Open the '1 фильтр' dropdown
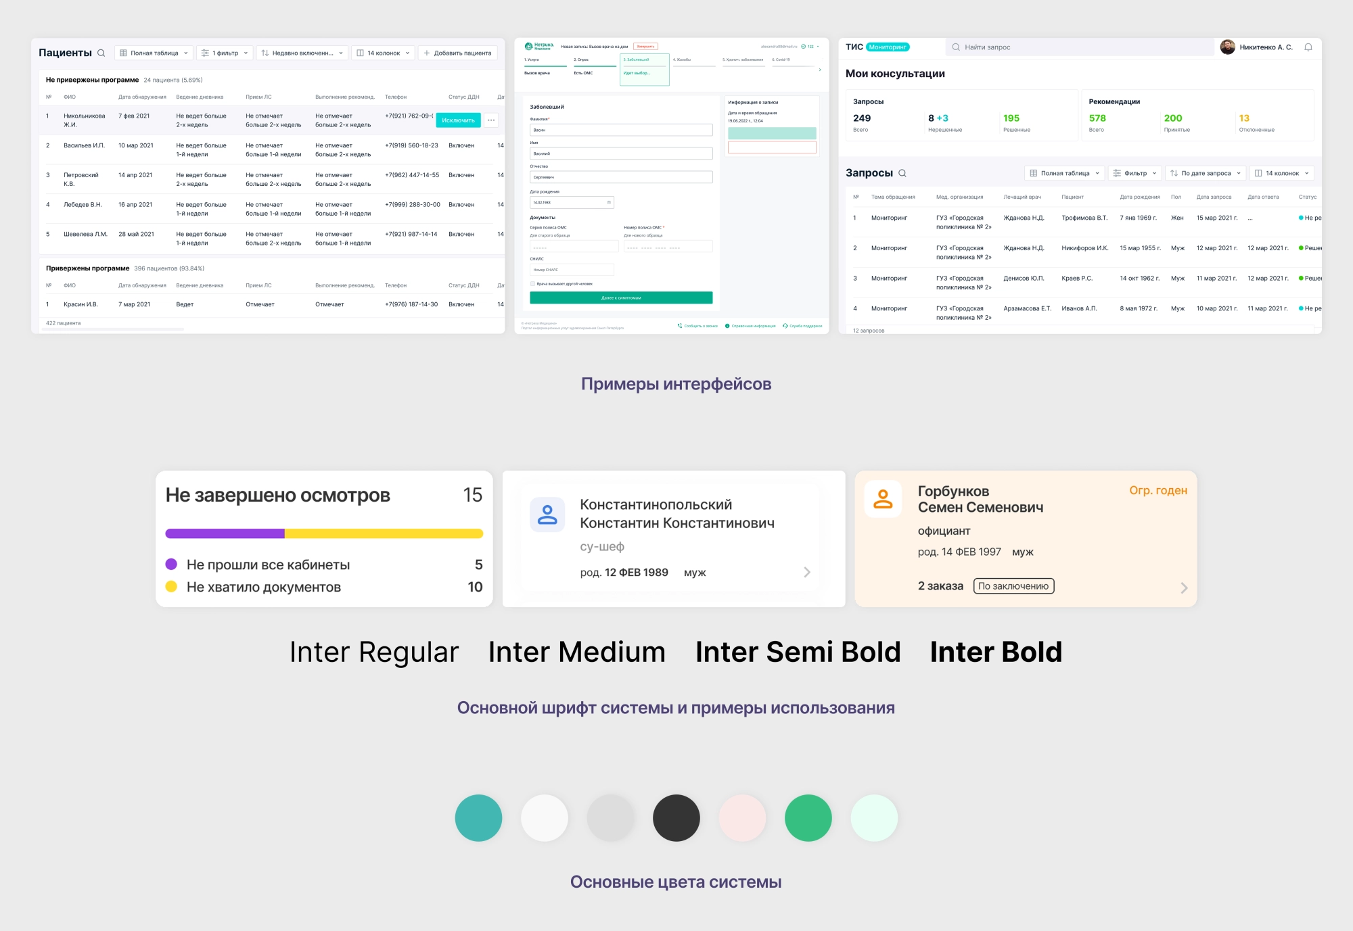This screenshot has height=931, width=1353. 225,53
